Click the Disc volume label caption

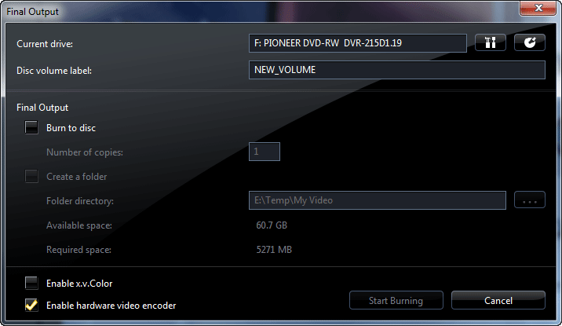pyautogui.click(x=54, y=71)
